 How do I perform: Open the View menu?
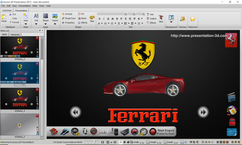click(x=15, y=6)
